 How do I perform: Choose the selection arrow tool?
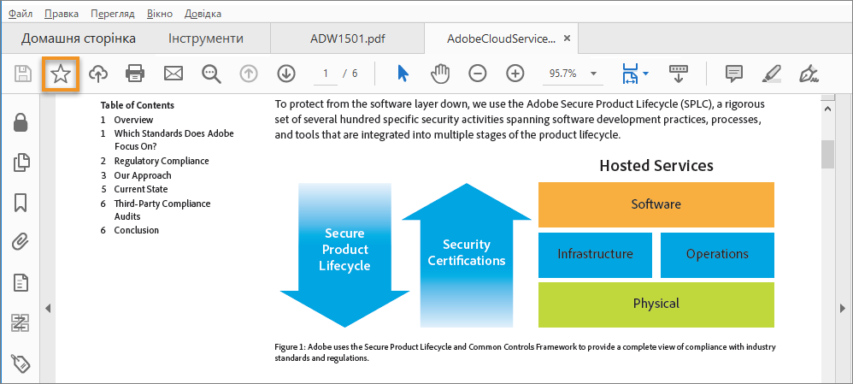coord(403,74)
